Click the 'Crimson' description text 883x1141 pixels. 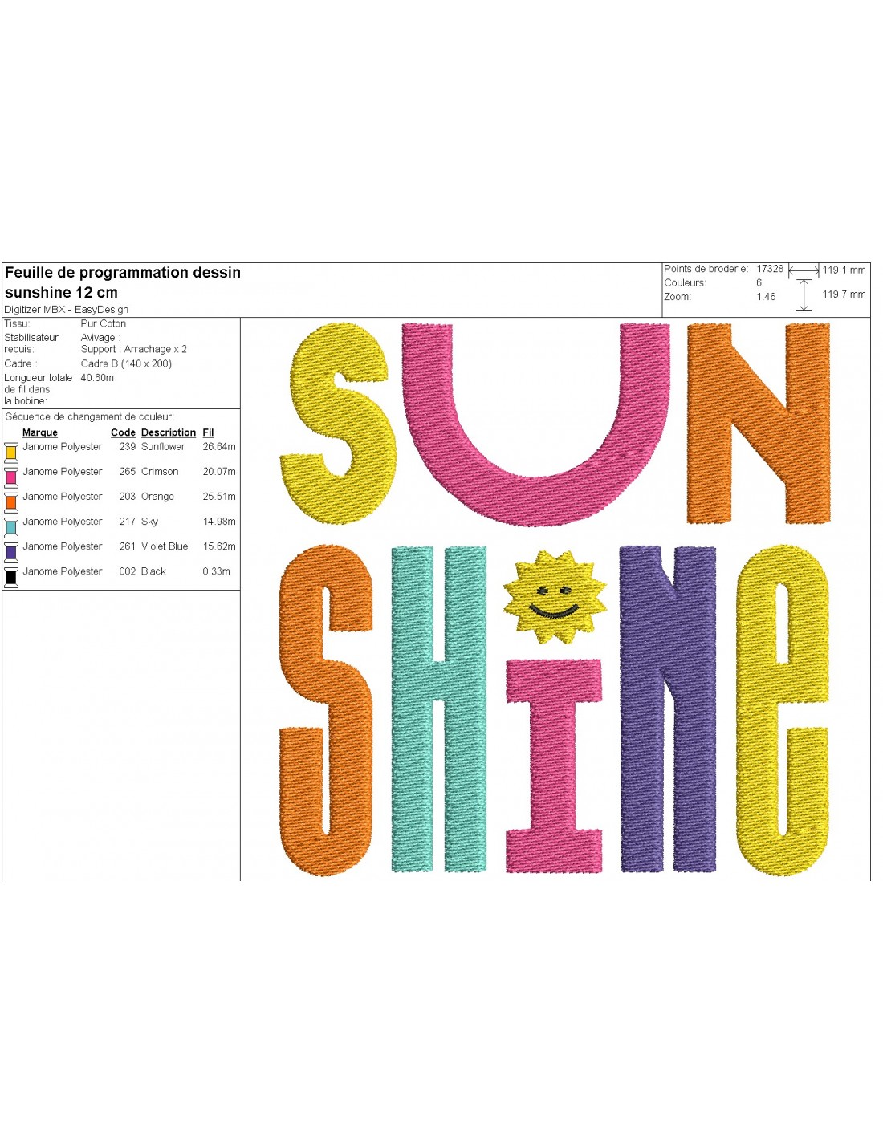[160, 472]
